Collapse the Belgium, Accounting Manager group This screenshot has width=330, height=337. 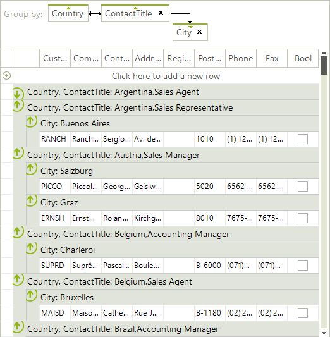pyautogui.click(x=18, y=232)
